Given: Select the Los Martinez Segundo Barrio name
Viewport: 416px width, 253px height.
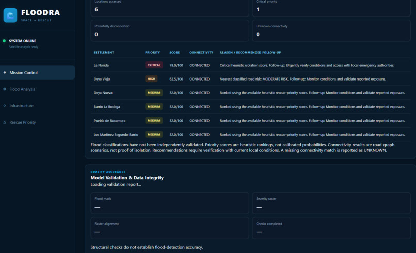Looking at the screenshot, I should [116, 135].
